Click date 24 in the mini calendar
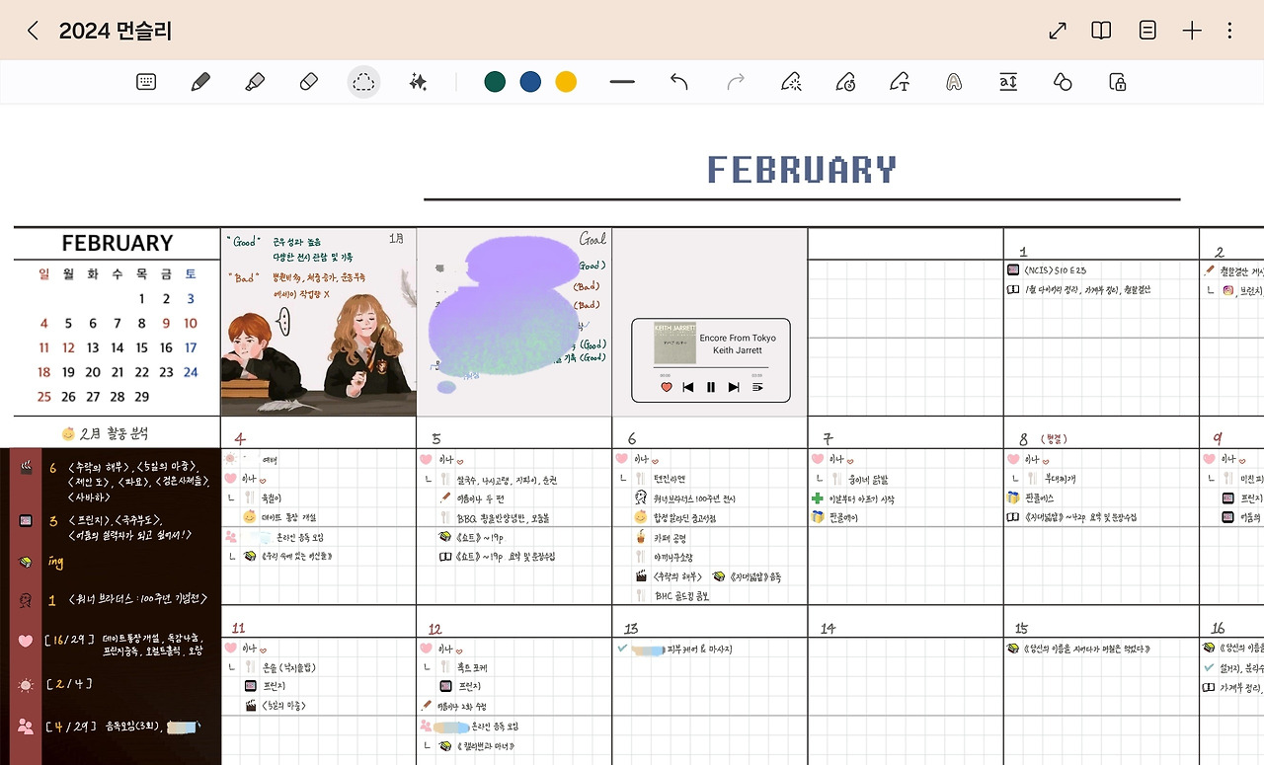The width and height of the screenshot is (1264, 765). coord(191,372)
